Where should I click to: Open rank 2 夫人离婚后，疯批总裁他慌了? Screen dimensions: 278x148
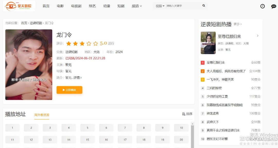230,71
